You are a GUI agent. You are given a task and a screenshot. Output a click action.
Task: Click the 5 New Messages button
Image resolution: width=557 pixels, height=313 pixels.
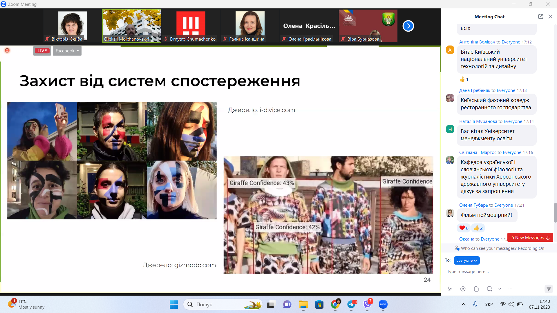tap(530, 237)
